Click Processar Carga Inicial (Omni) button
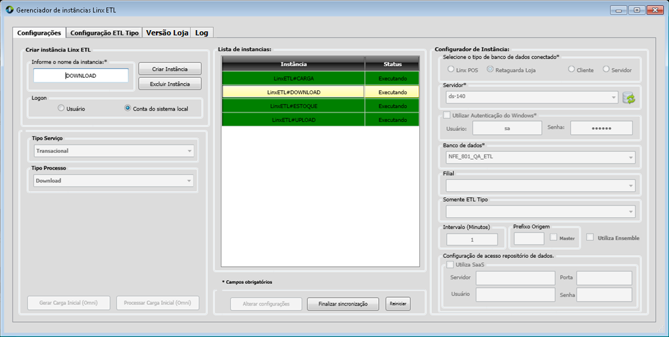 pyautogui.click(x=158, y=303)
